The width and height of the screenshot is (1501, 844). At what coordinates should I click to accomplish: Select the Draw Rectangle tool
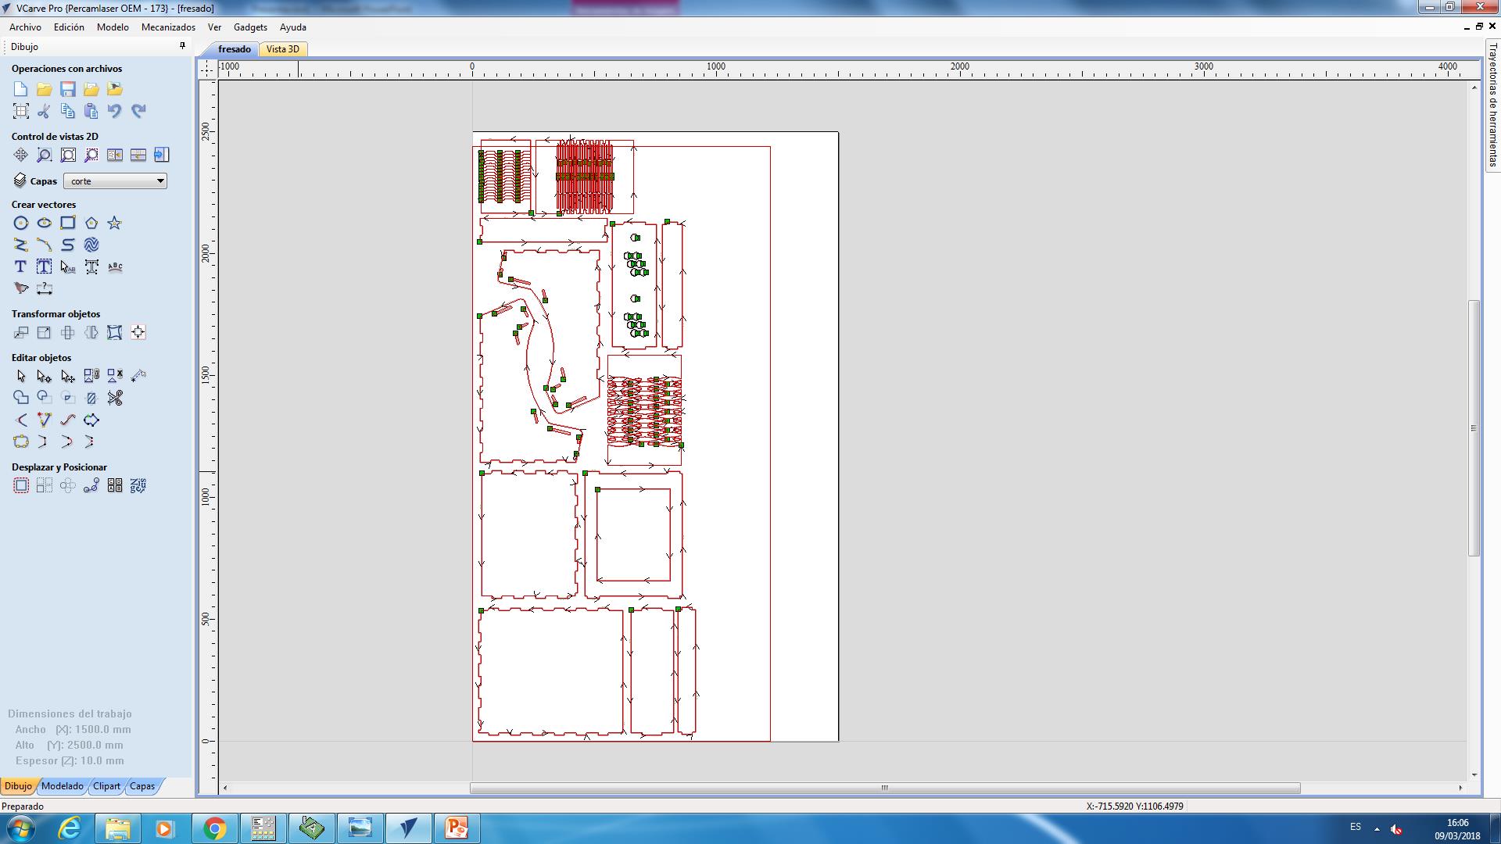68,224
